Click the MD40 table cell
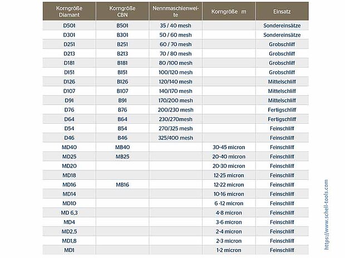The image size is (345, 258). [70, 147]
